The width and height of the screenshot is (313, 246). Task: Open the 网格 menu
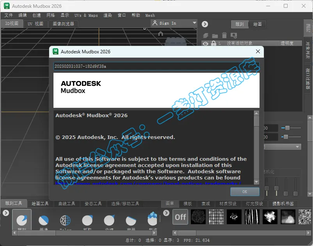tap(50, 15)
